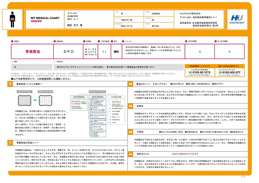Click the その他の疾患 box
Viewport: 259px width, 183px height.
[116, 97]
